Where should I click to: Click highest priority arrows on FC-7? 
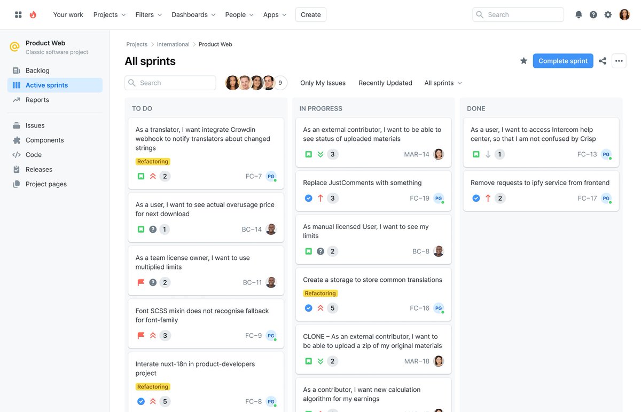click(x=153, y=176)
